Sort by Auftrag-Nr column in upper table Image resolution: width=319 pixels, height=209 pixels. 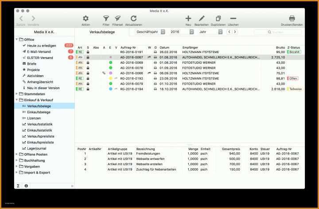(128, 47)
